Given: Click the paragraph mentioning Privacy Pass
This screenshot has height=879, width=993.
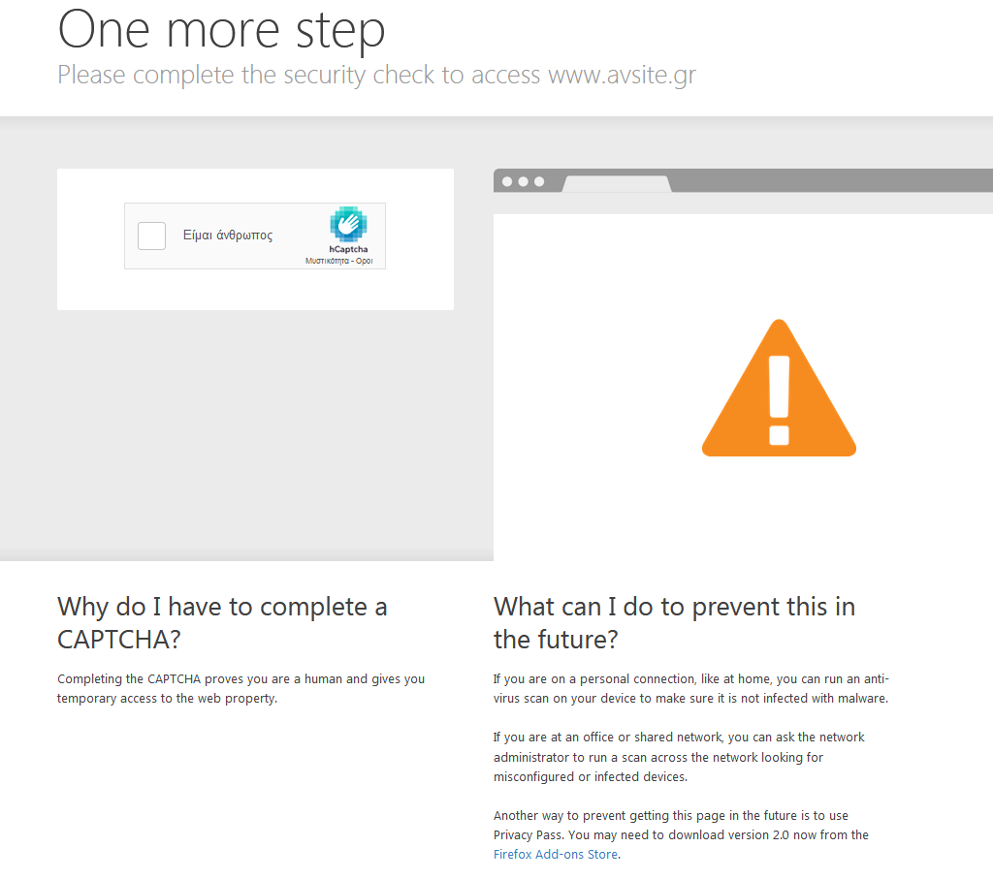Looking at the screenshot, I should point(681,834).
